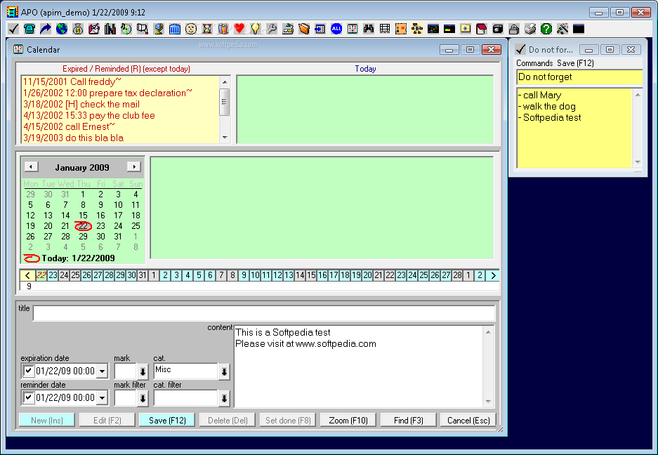658x455 pixels.
Task: Click 'walk the dog' note line
Action: pos(547,106)
